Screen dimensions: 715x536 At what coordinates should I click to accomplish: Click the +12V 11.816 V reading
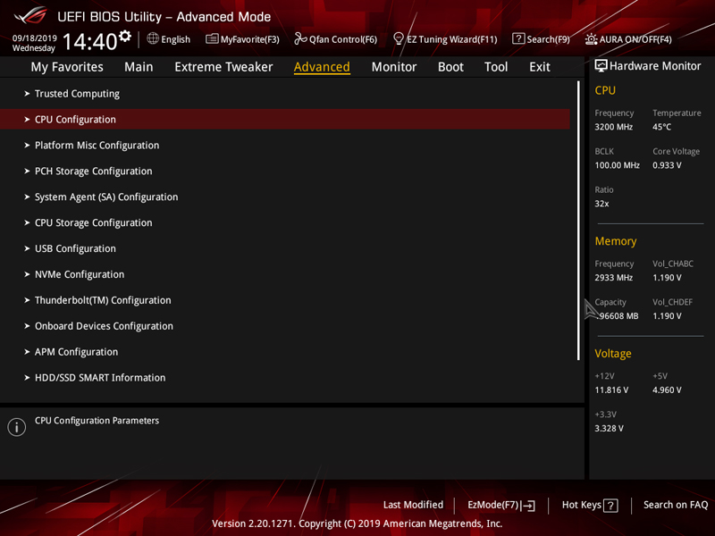[x=611, y=390]
